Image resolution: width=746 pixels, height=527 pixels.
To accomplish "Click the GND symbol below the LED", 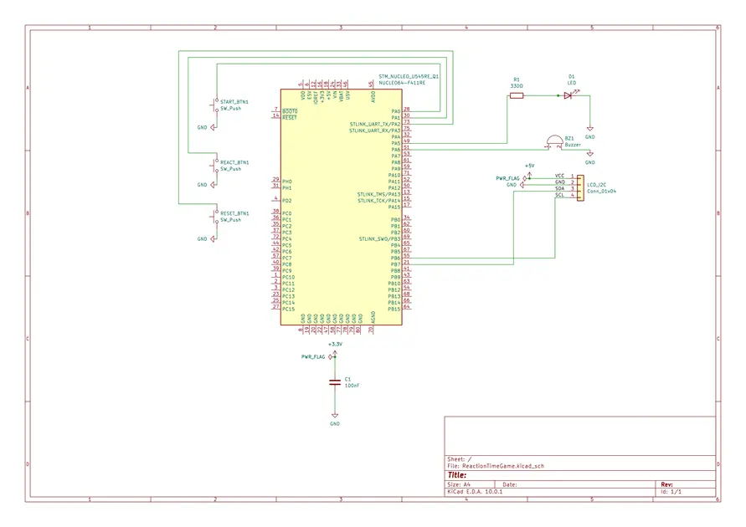I will [x=590, y=129].
